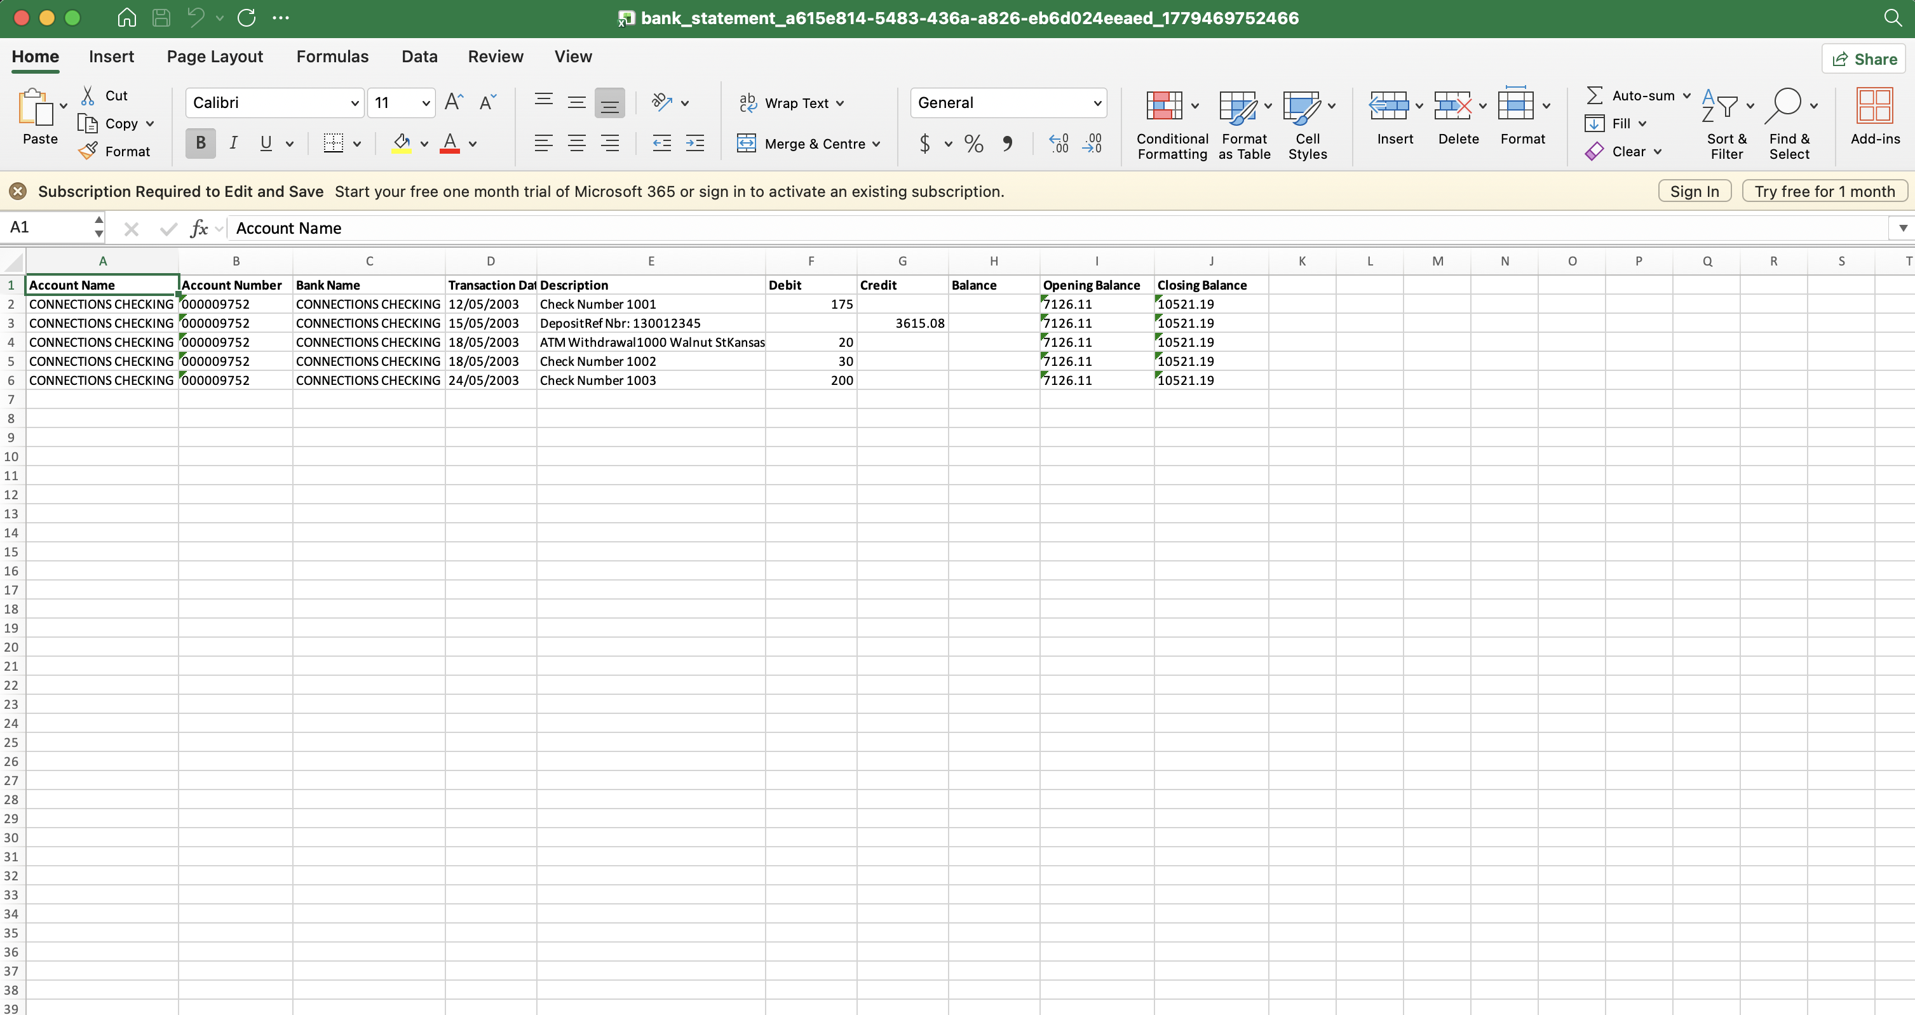Click the Sign In button
Viewport: 1915px width, 1015px height.
1695,191
